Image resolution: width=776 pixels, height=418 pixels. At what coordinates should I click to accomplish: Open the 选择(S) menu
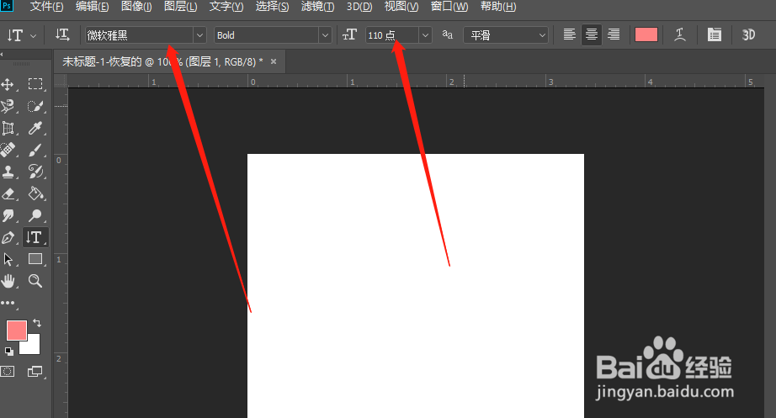(x=272, y=7)
